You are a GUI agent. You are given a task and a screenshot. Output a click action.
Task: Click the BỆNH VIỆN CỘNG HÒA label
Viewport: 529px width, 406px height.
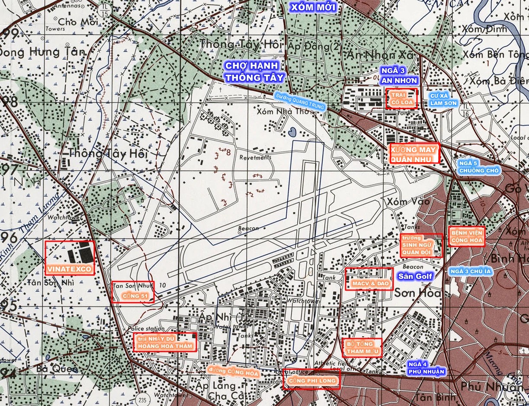pyautogui.click(x=466, y=236)
